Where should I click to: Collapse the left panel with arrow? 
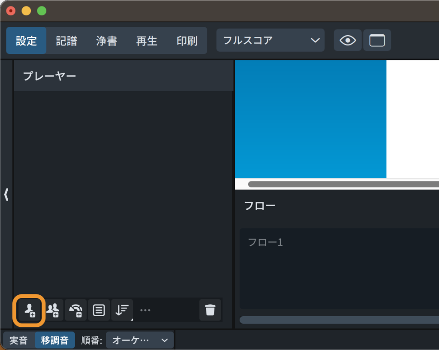tap(6, 195)
